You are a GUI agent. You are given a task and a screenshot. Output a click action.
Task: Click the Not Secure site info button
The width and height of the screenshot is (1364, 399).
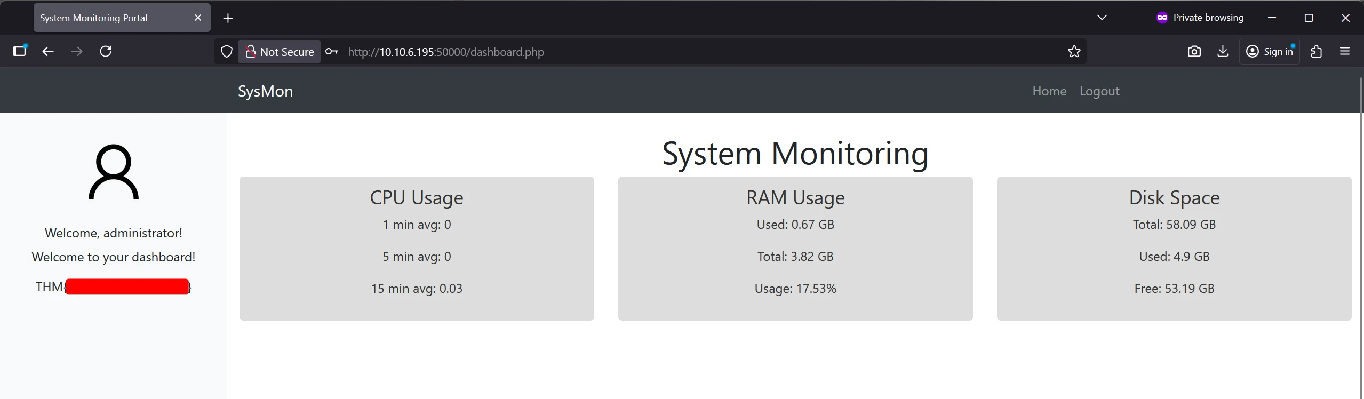point(280,52)
